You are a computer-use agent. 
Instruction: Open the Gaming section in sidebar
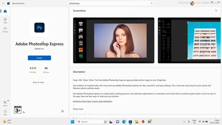coord(5,30)
